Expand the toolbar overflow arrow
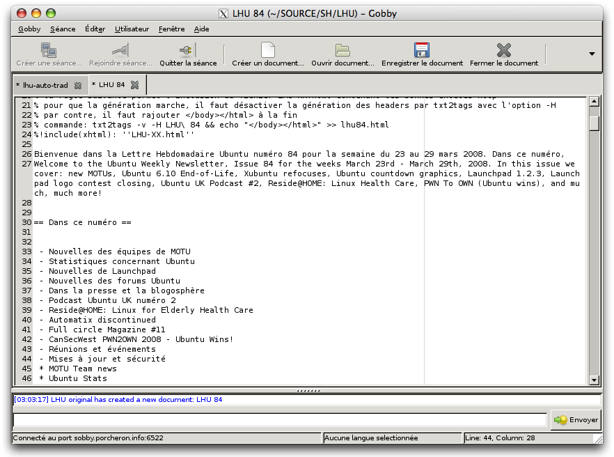The width and height of the screenshot is (614, 457). click(592, 54)
